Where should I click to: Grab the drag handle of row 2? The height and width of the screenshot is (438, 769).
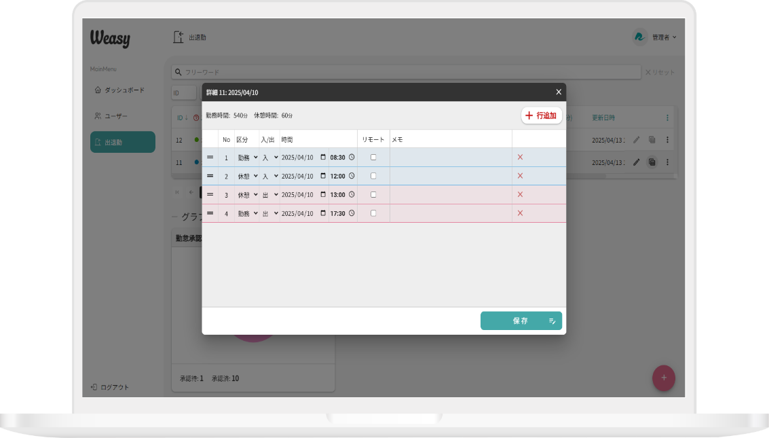click(x=210, y=176)
